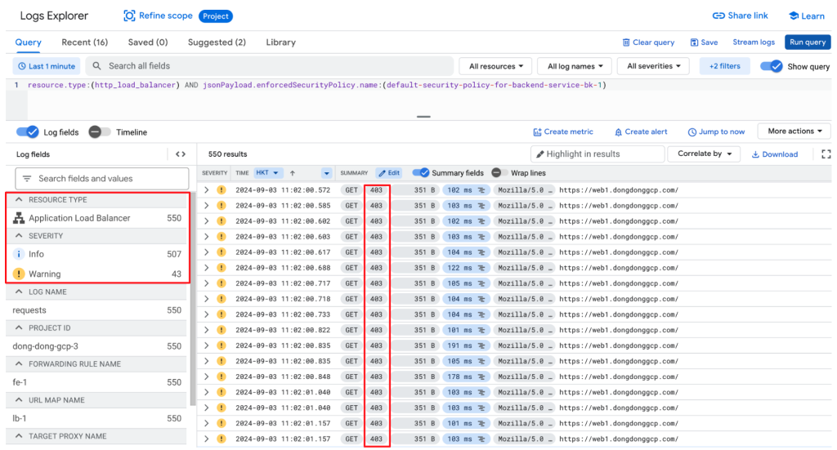This screenshot has height=450, width=837.
Task: Click the fullscreen expand icon
Action: tap(826, 154)
